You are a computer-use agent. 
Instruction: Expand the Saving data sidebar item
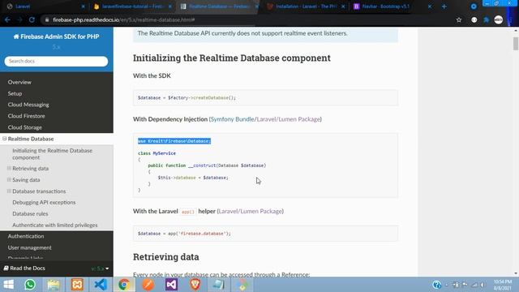pos(9,179)
